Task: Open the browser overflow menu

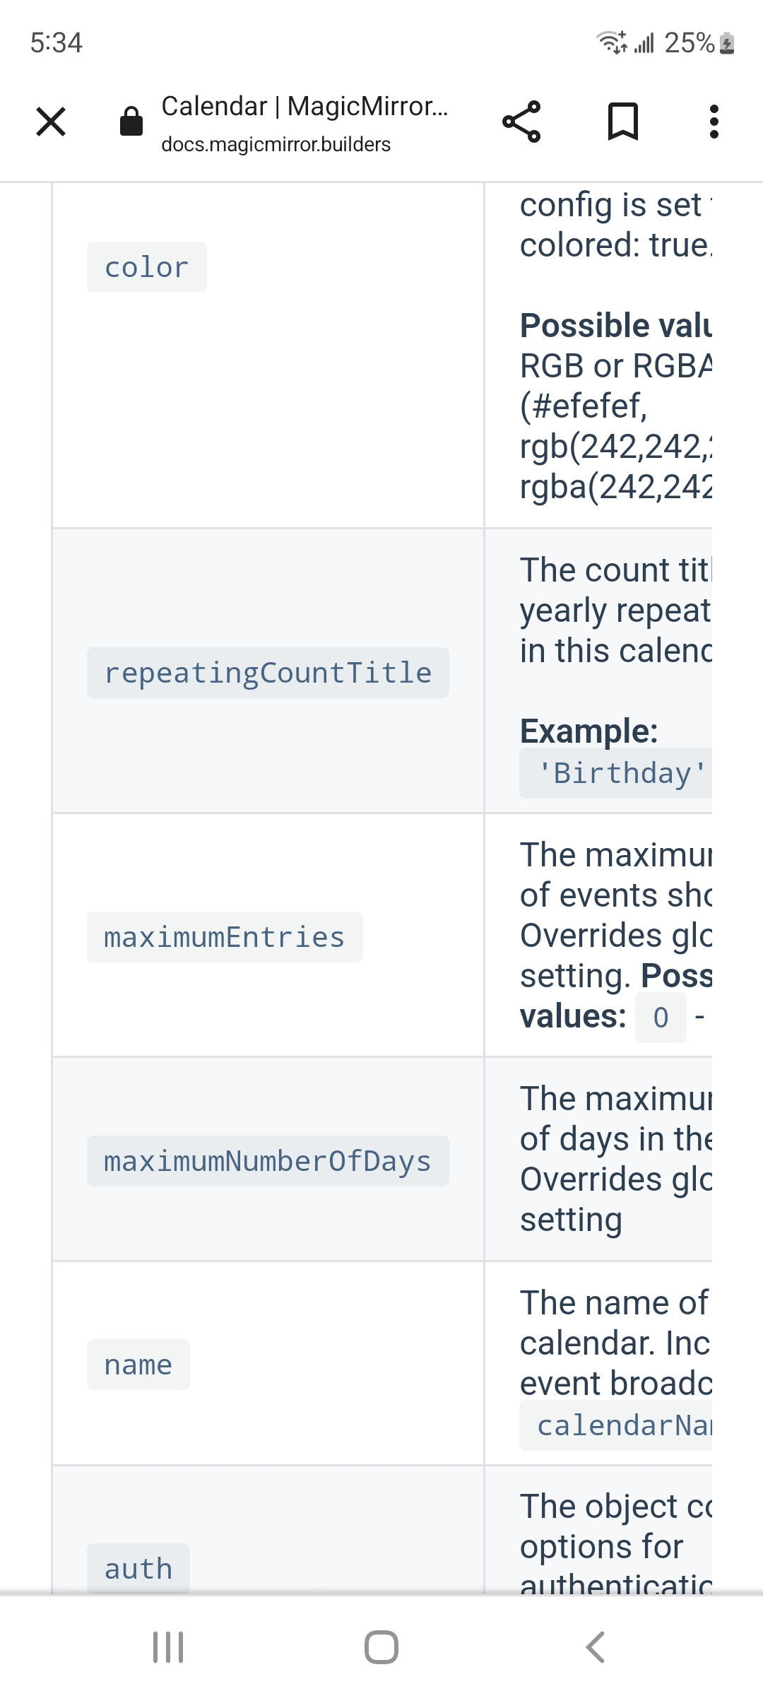Action: point(714,121)
